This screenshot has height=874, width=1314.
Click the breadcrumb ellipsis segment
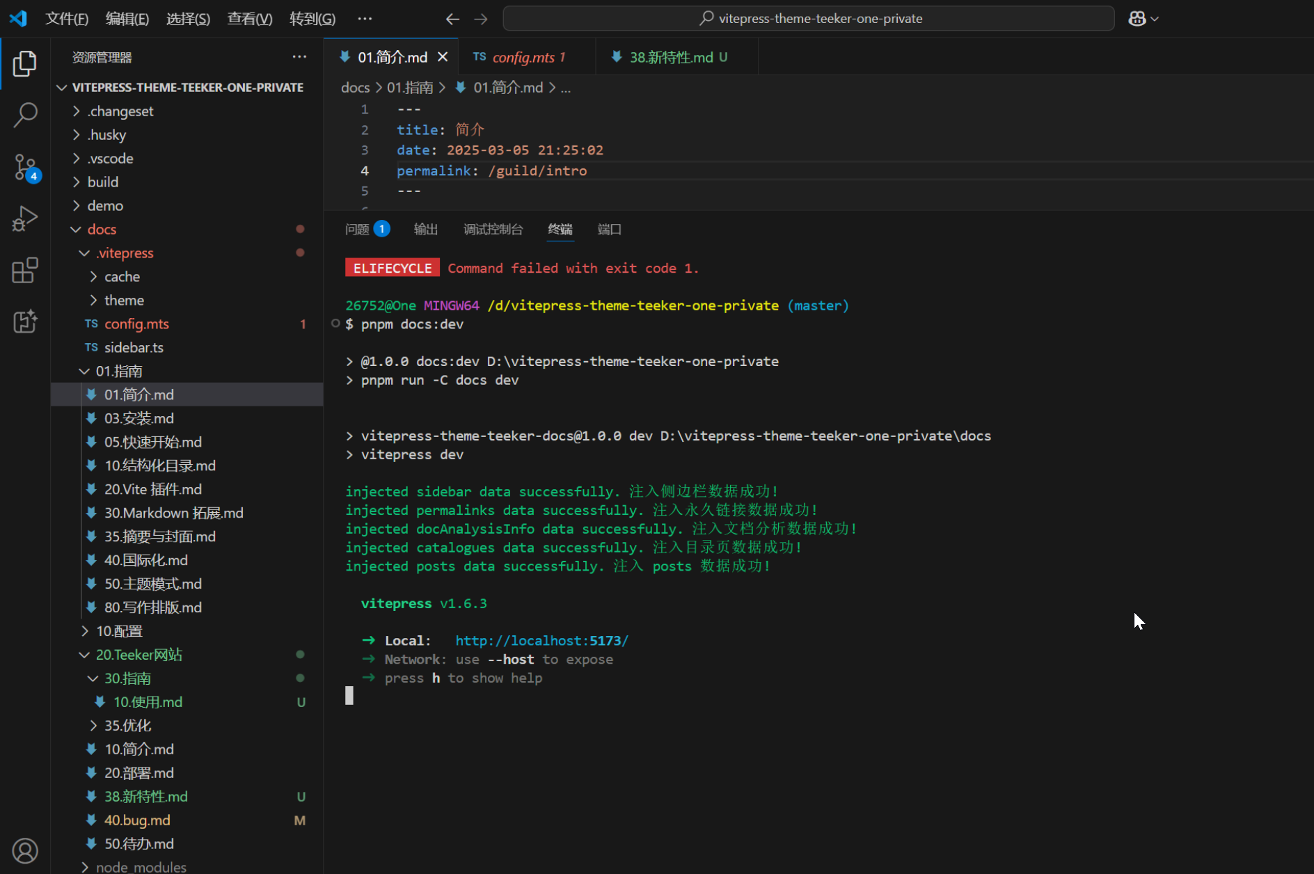(566, 88)
